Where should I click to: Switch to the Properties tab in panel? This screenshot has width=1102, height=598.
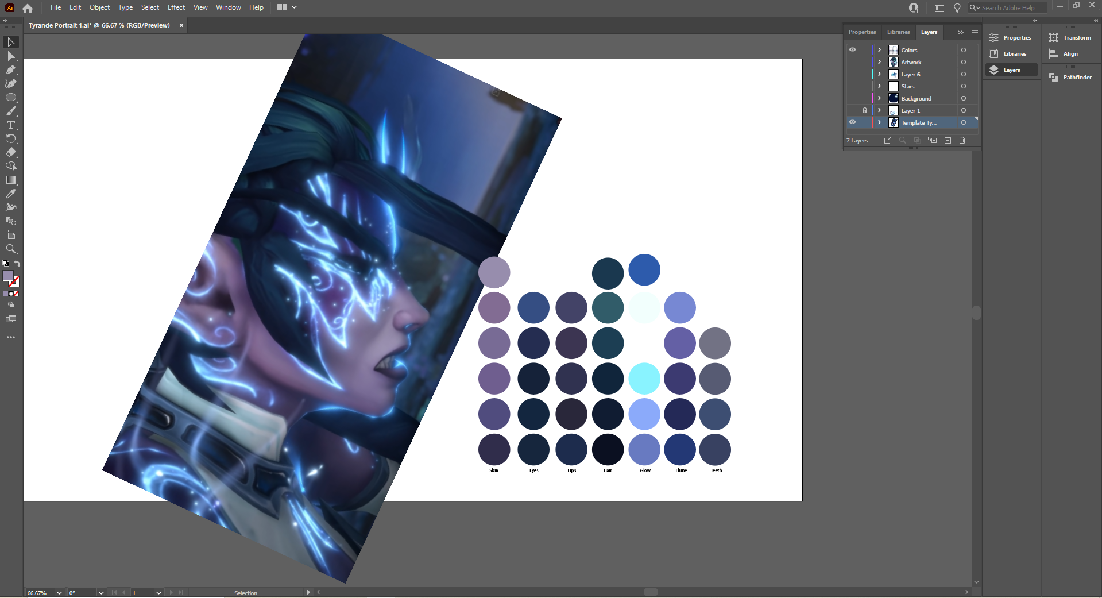point(862,32)
